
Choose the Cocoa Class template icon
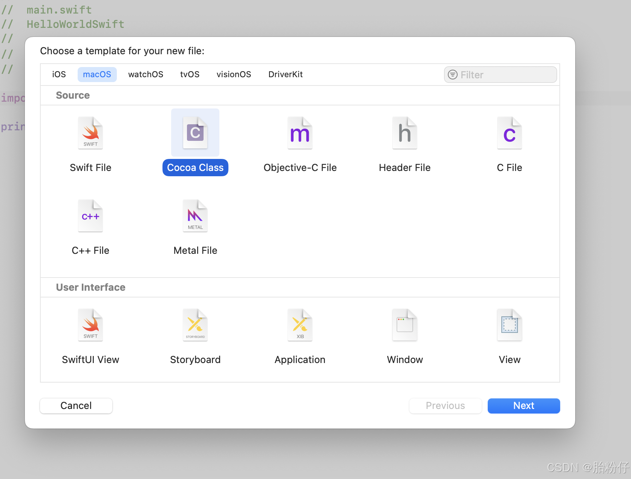(195, 133)
